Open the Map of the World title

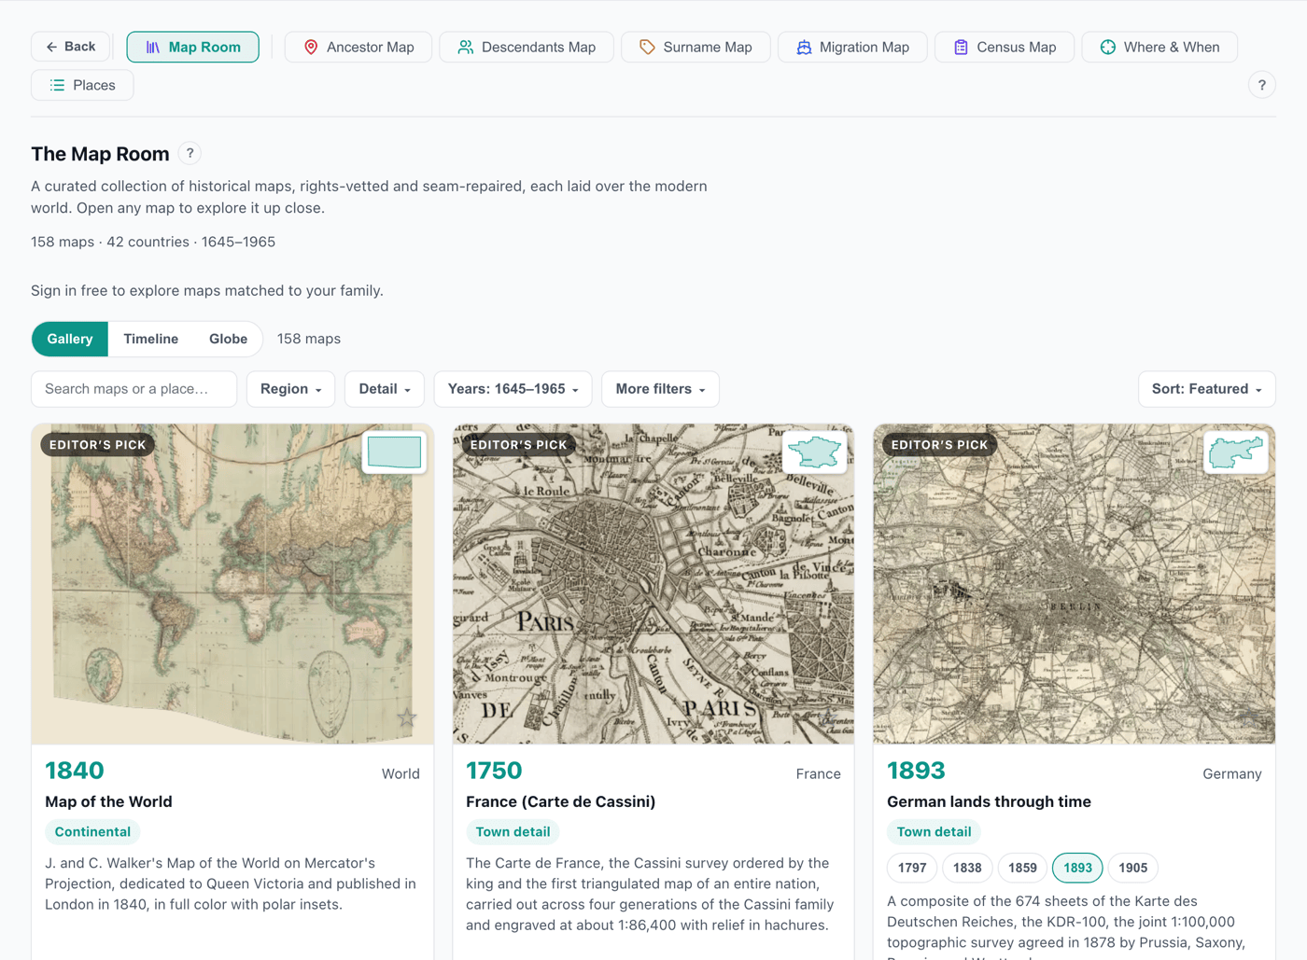[x=108, y=801]
